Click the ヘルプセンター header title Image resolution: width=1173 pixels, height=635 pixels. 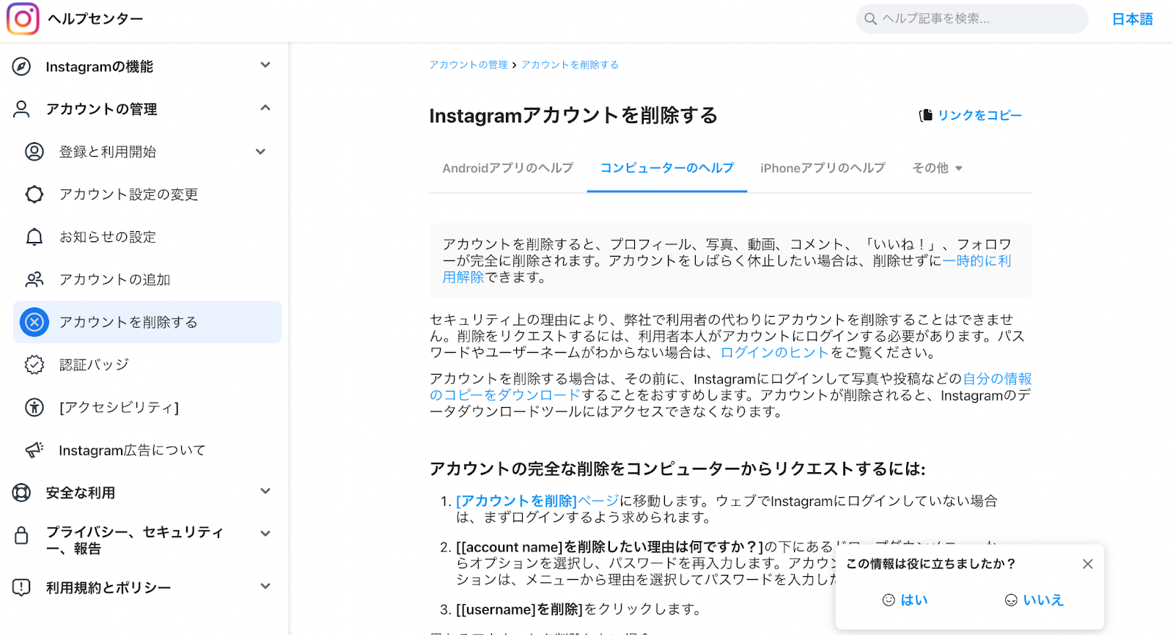point(95,19)
